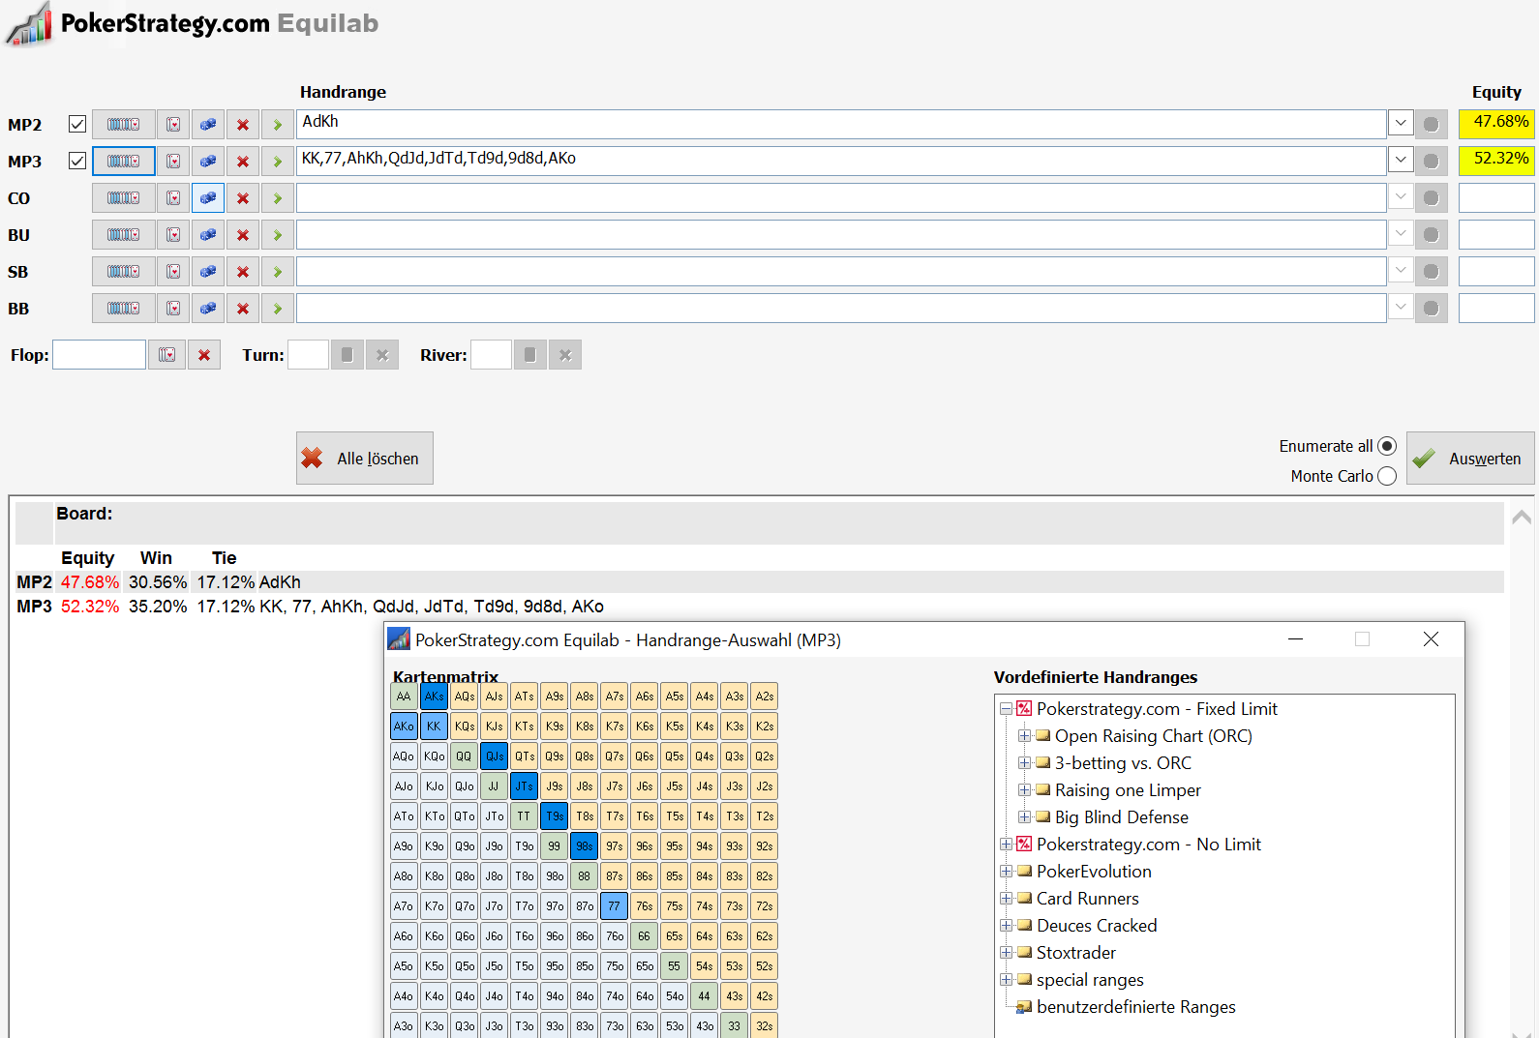Screen dimensions: 1539x1038
Task: Toggle JTs in the Kartenmatrix
Action: click(x=524, y=786)
